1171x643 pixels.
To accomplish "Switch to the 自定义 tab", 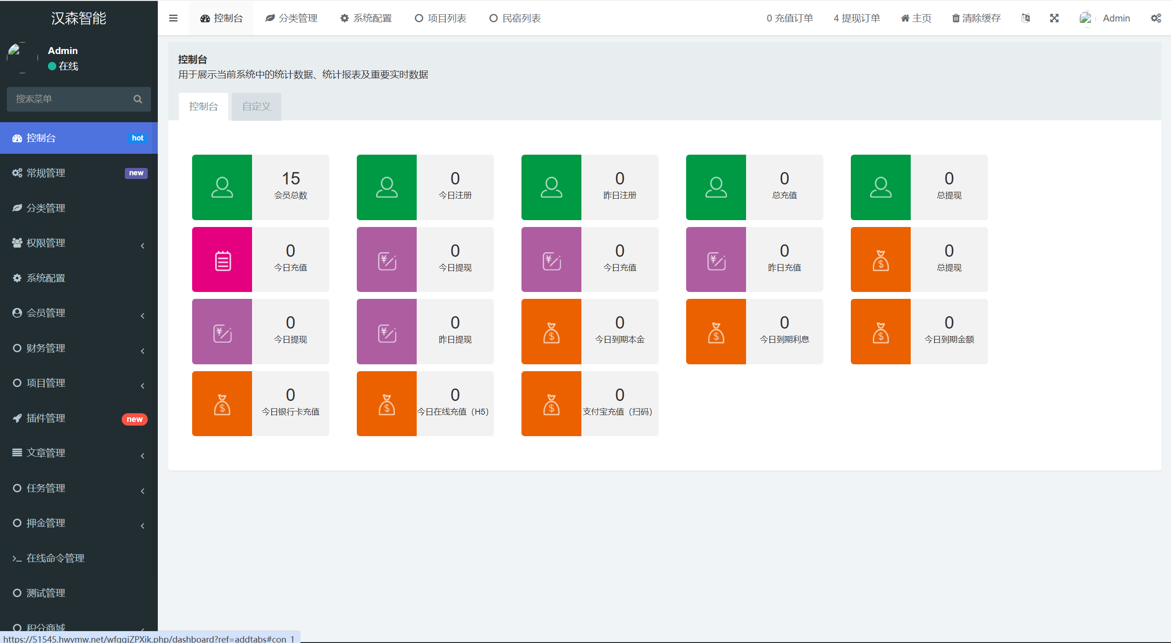I will point(256,107).
